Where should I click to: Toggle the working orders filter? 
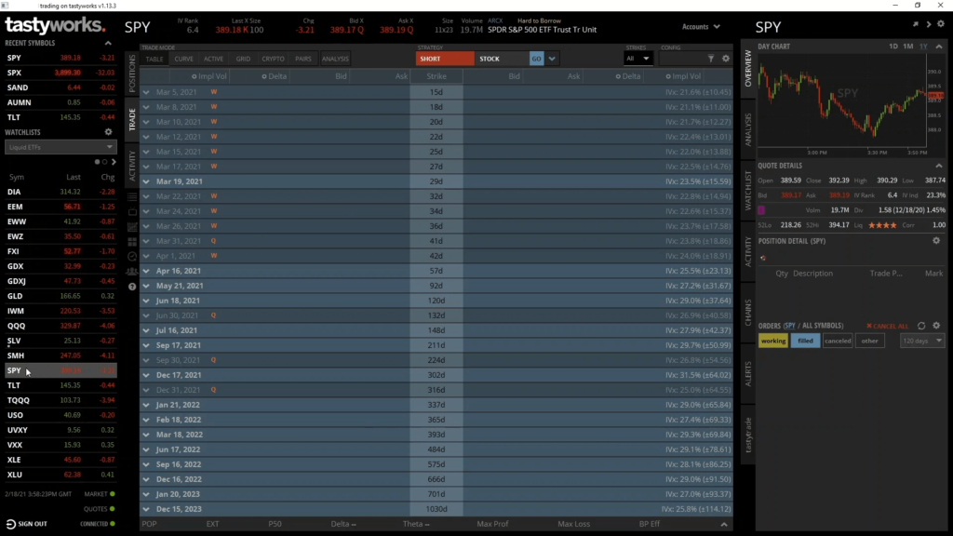click(772, 341)
